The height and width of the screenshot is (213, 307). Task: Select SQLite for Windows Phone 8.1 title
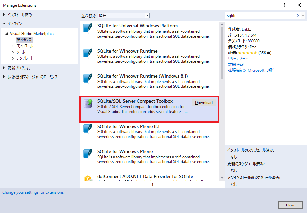click(x=129, y=126)
